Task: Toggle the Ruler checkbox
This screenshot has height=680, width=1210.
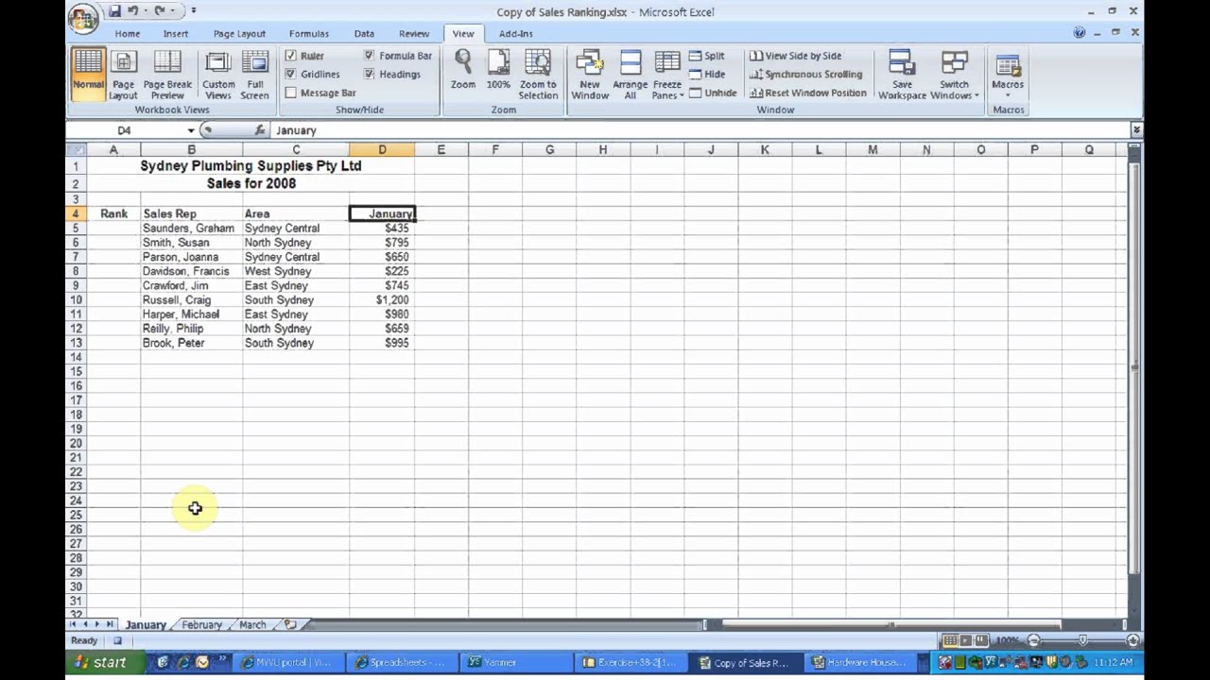Action: pos(291,56)
